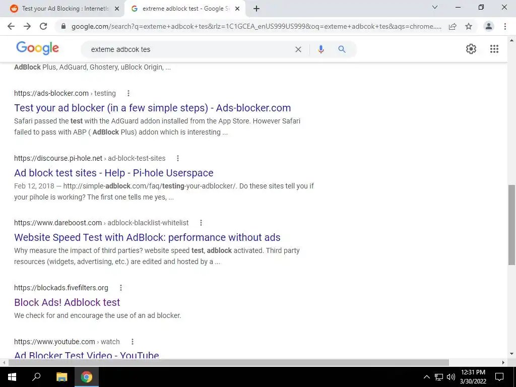
Task: Open options for discourse.pi-hole.net result
Action: coord(178,158)
